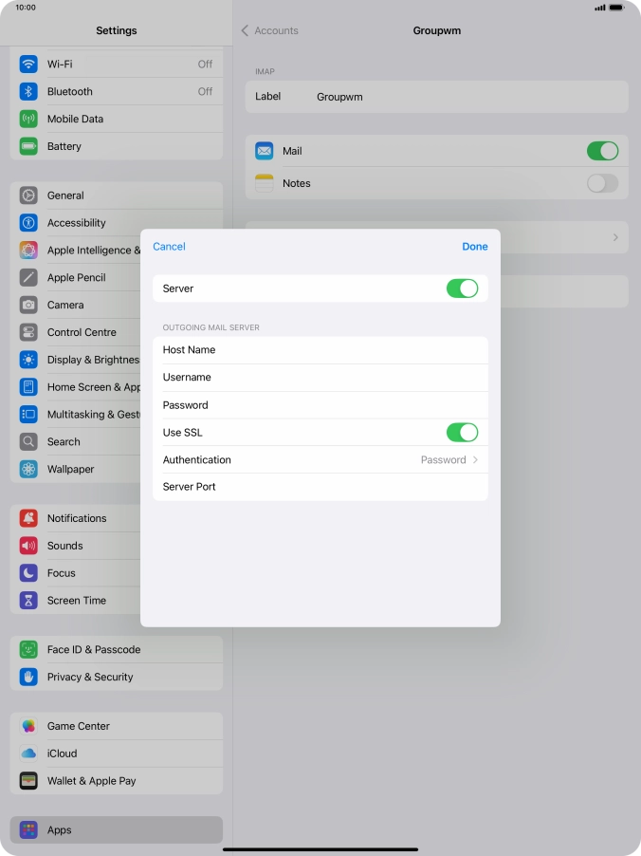Tap Done to save server settings

point(474,247)
